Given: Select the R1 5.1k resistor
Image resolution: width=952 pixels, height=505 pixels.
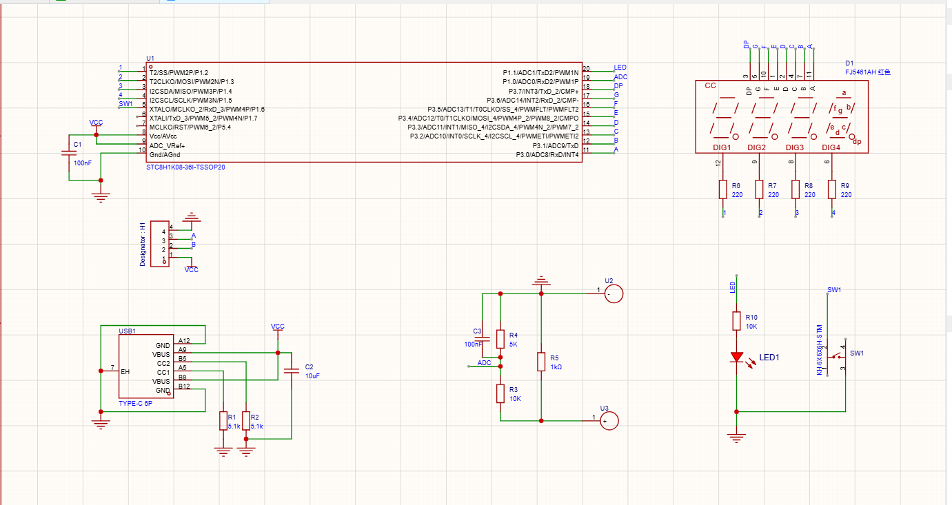Looking at the screenshot, I should 223,421.
